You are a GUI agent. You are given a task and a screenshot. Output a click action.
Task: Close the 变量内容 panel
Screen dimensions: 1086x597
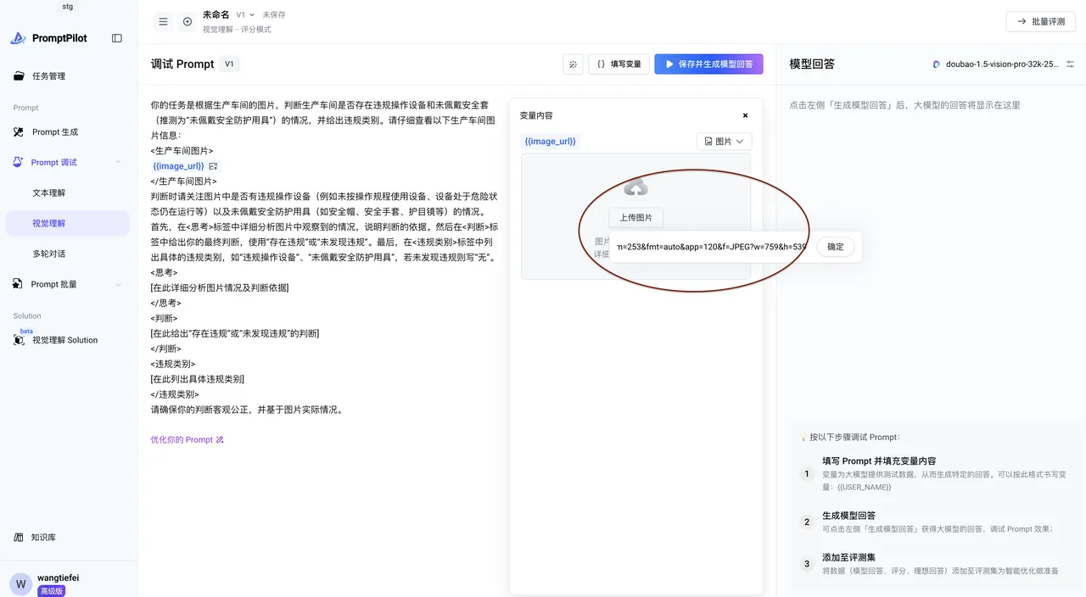[745, 115]
